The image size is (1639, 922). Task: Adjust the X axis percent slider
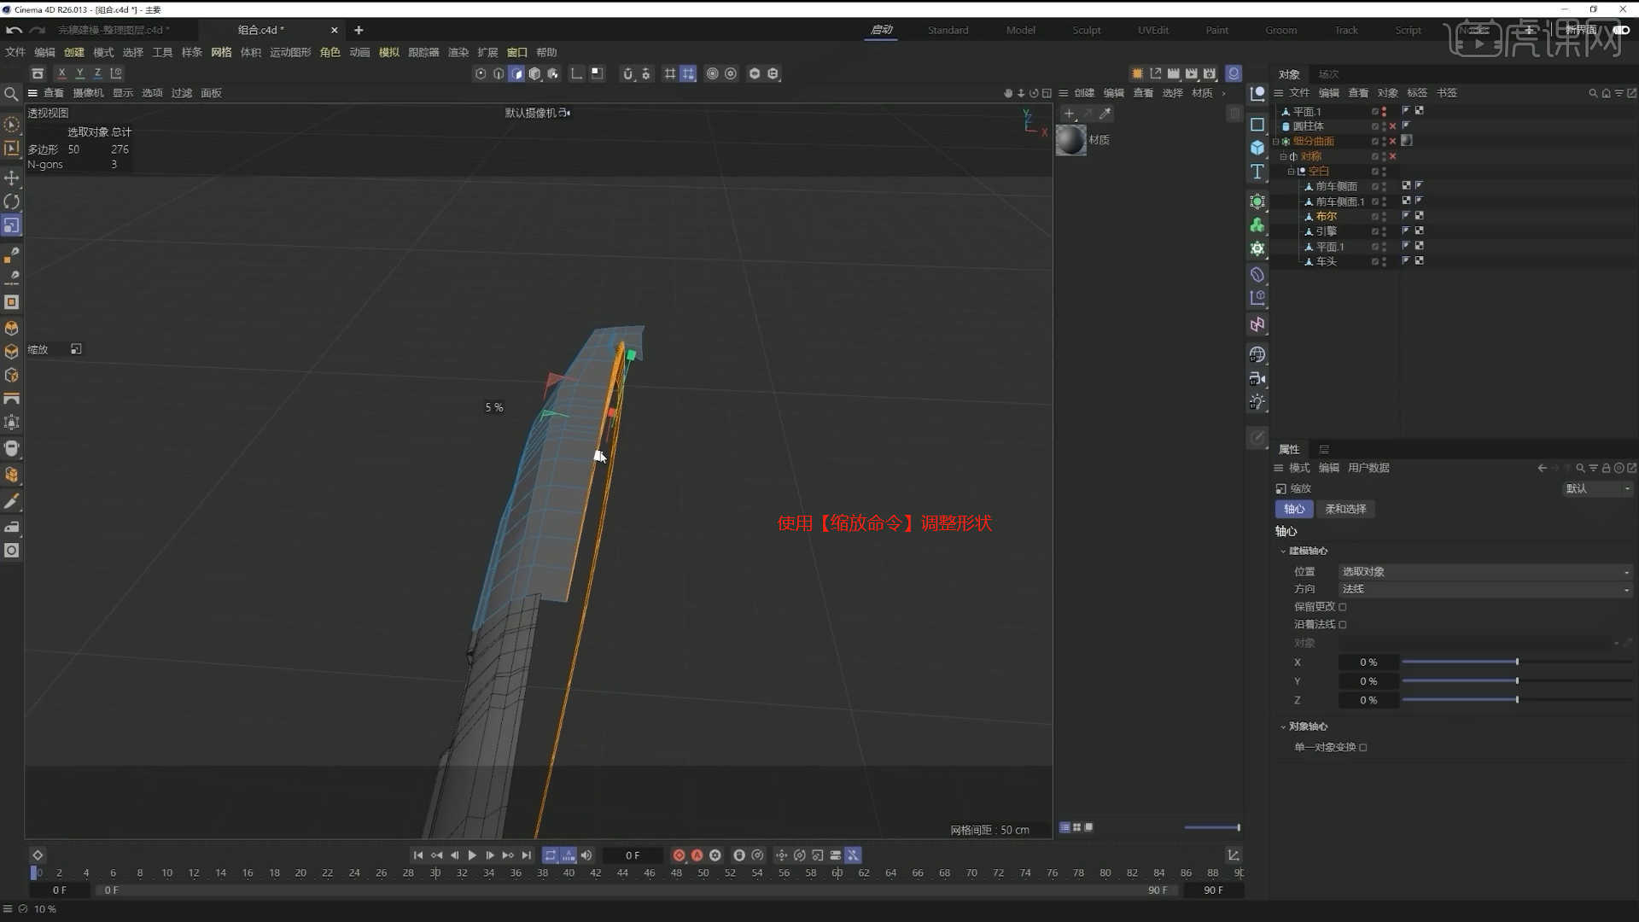(1516, 662)
